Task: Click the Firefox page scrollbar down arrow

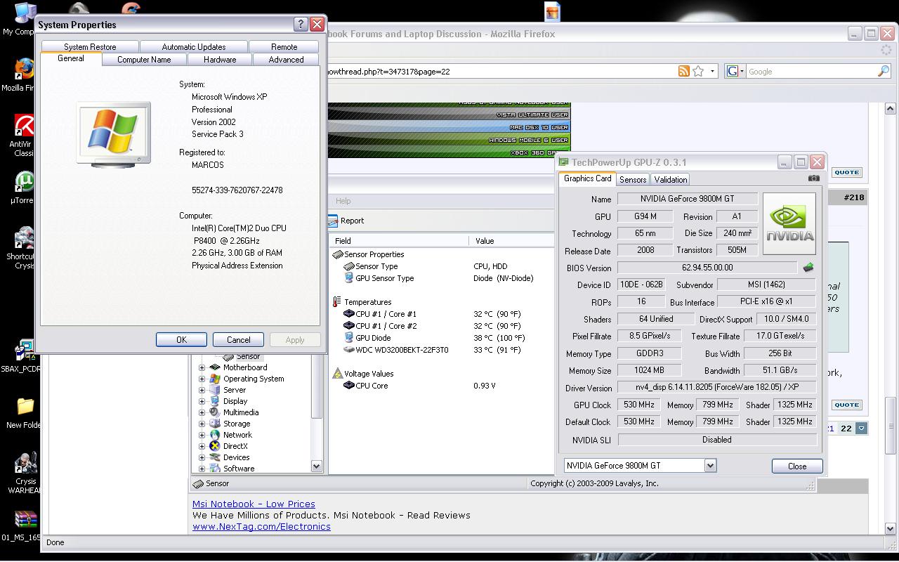Action: [891, 528]
